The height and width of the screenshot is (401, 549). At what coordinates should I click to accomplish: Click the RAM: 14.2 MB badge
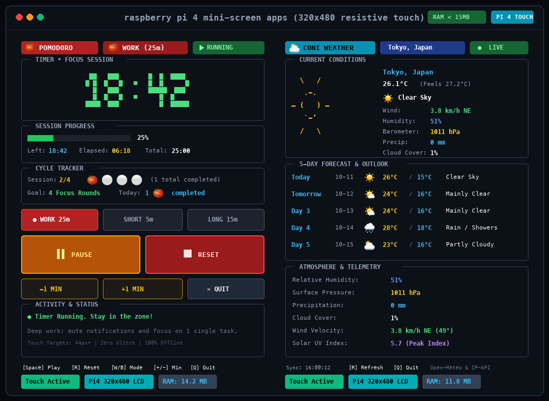[x=187, y=381]
